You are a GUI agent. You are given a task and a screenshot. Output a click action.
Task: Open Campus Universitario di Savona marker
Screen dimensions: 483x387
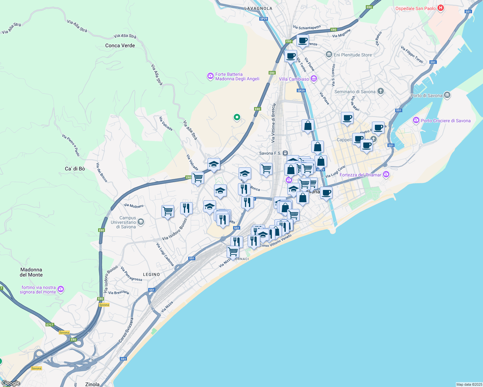[140, 222]
